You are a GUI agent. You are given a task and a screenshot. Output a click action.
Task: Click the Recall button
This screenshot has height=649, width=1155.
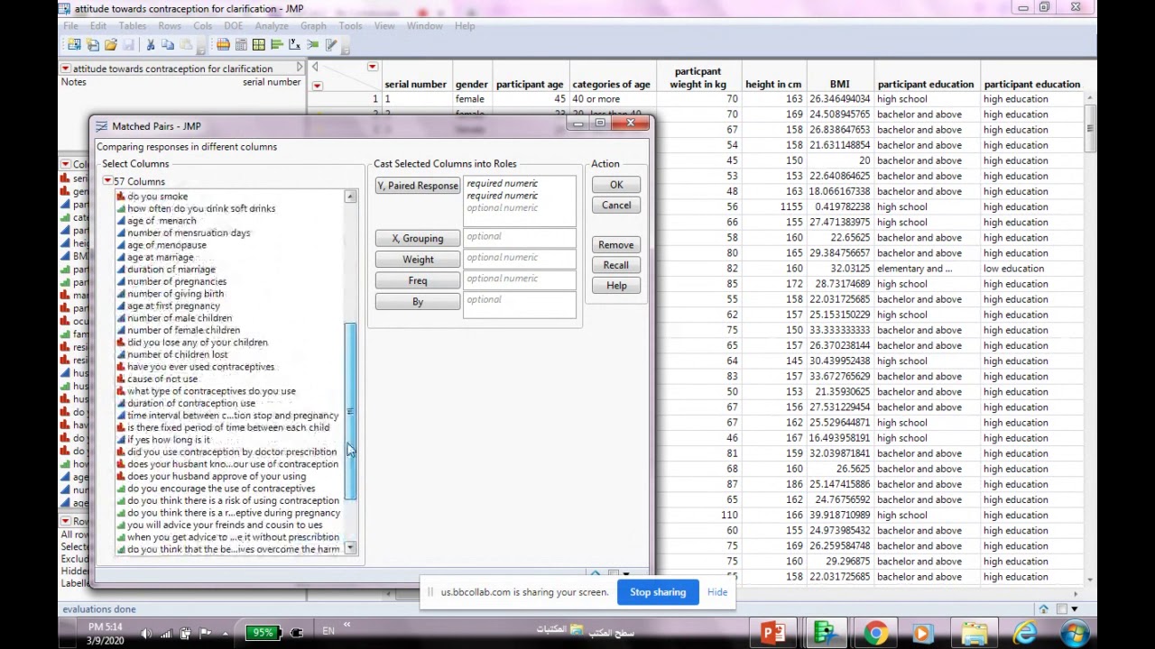pyautogui.click(x=616, y=265)
